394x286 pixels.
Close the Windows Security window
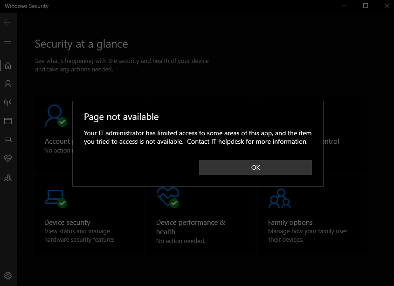387,6
